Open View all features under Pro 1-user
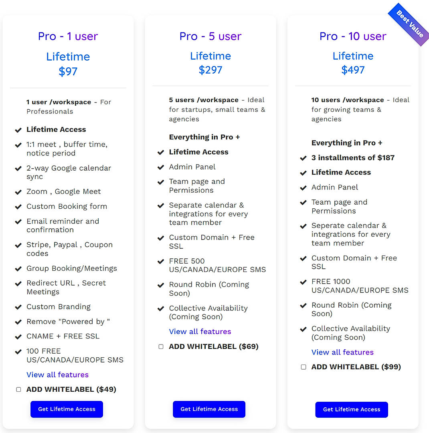This screenshot has height=433, width=429. coord(57,375)
